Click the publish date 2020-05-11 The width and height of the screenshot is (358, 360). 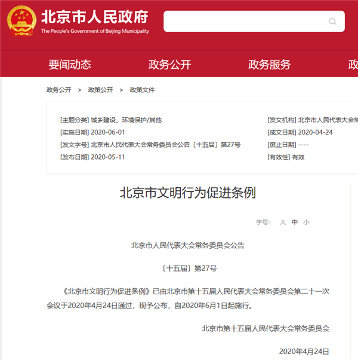point(108,157)
